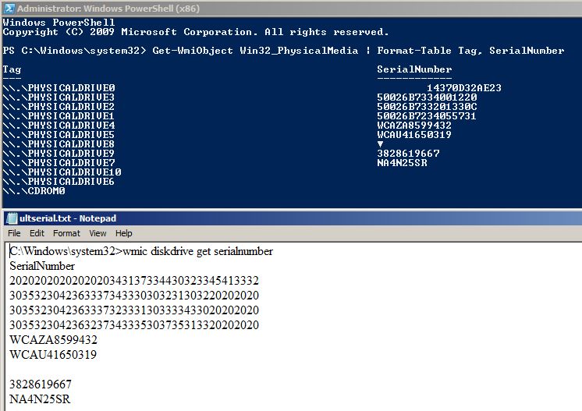Click the SerialNumber header text in Notepad
The width and height of the screenshot is (582, 411).
click(42, 266)
